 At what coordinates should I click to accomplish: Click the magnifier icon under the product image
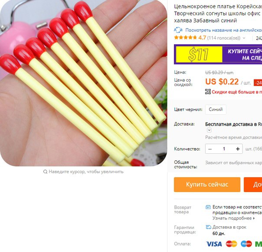[x=45, y=172]
